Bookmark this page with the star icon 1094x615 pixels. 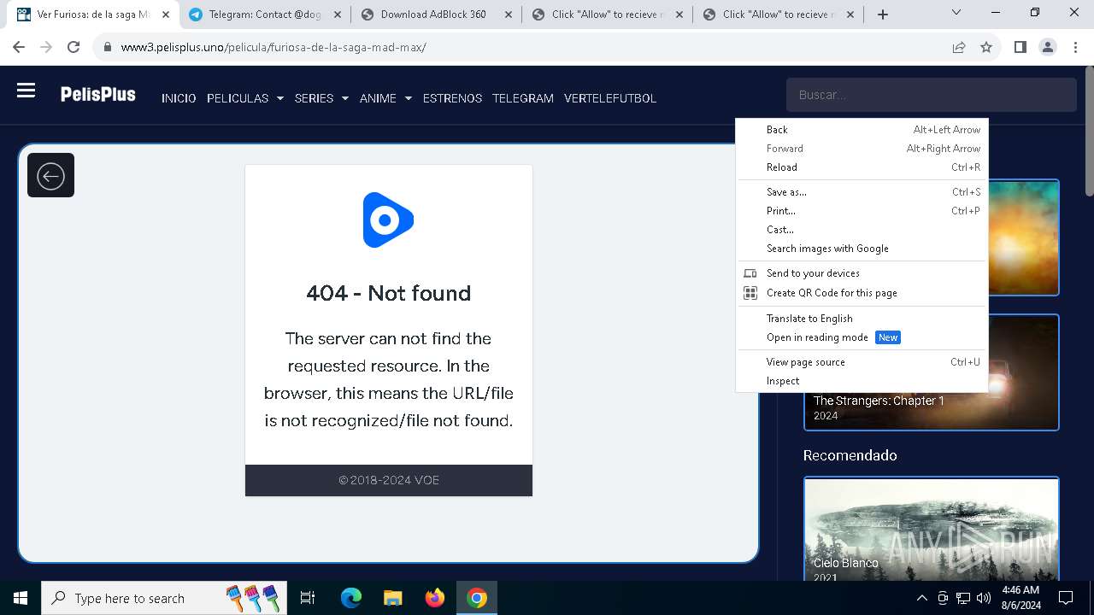[x=986, y=47]
